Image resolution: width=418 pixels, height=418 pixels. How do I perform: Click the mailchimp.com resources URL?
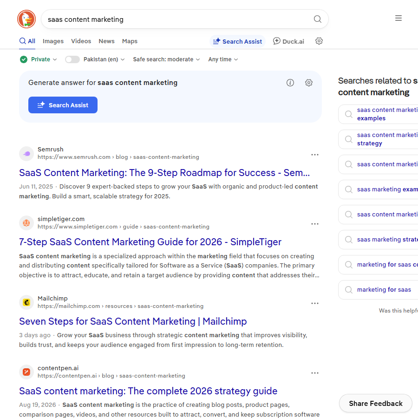point(120,306)
